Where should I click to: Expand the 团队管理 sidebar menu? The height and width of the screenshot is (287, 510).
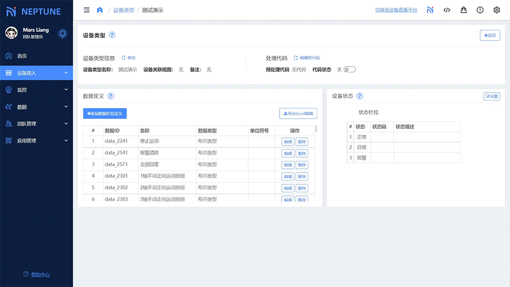(36, 124)
